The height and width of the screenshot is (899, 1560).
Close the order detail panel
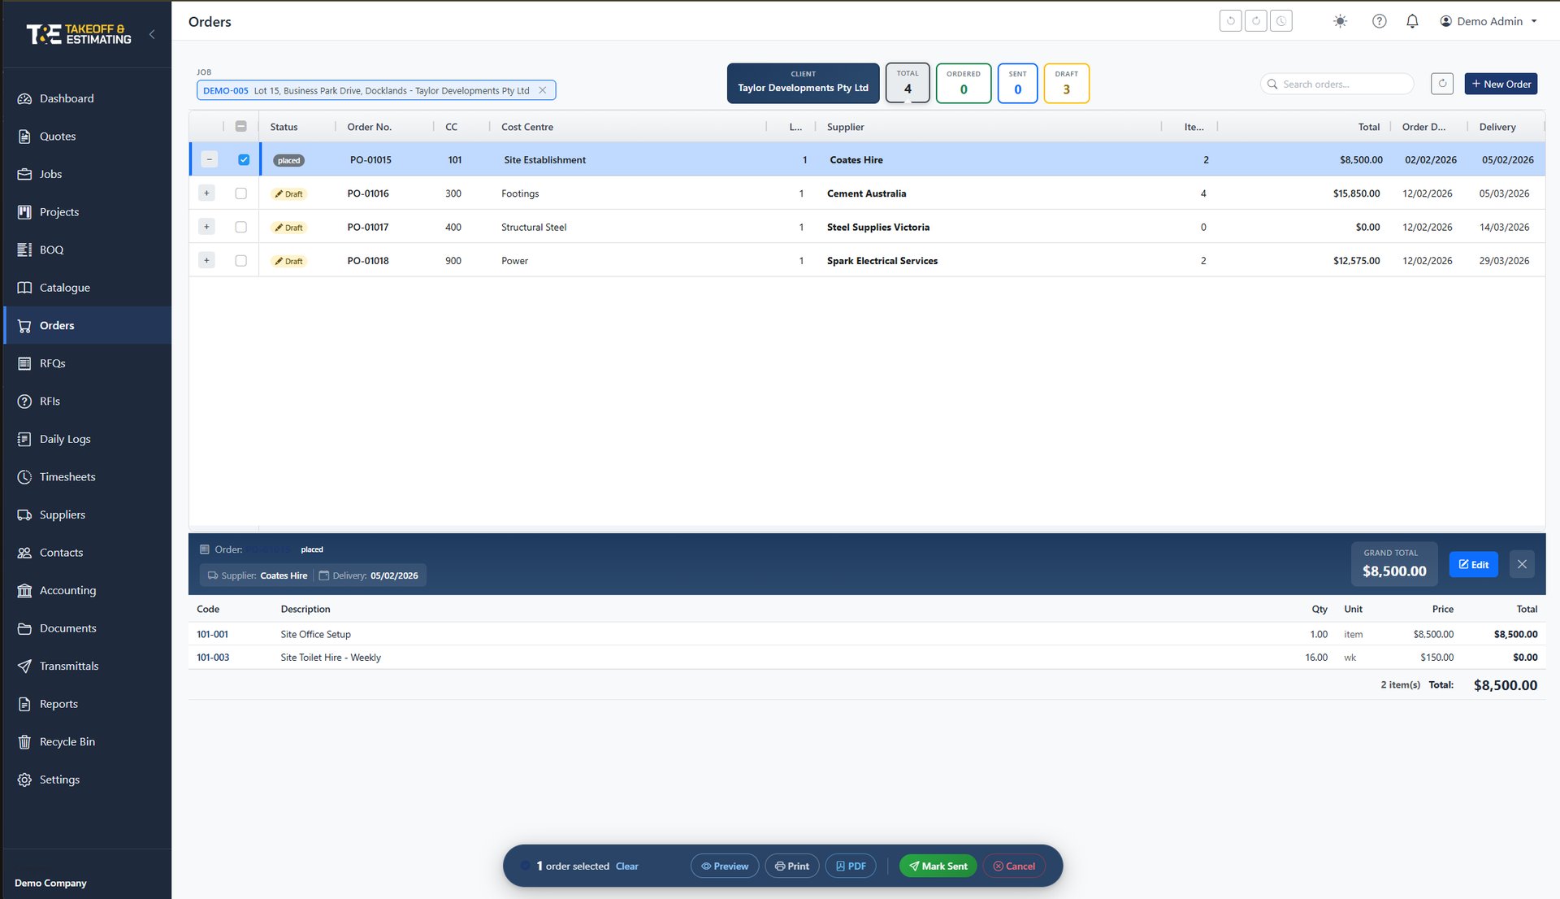pyautogui.click(x=1522, y=564)
